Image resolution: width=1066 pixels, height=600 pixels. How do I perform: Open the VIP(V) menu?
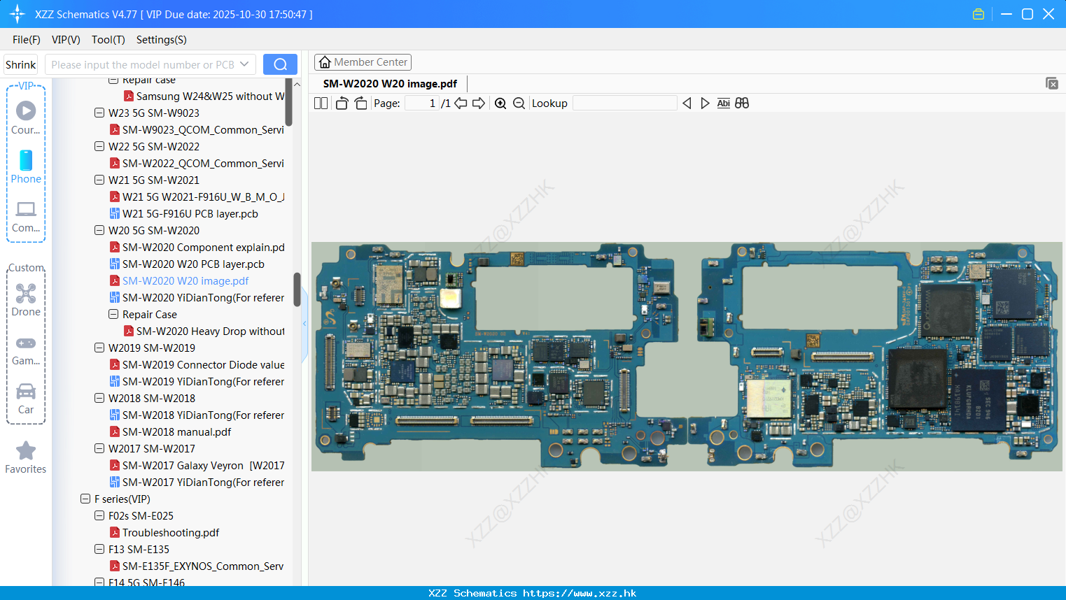tap(66, 40)
